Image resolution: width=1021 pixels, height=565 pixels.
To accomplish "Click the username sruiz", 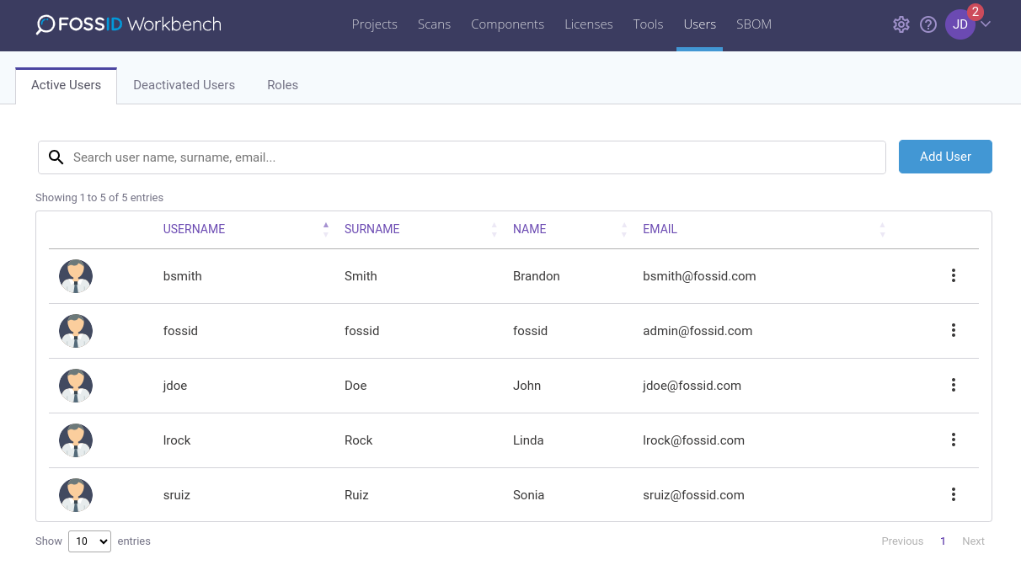I will pyautogui.click(x=177, y=495).
